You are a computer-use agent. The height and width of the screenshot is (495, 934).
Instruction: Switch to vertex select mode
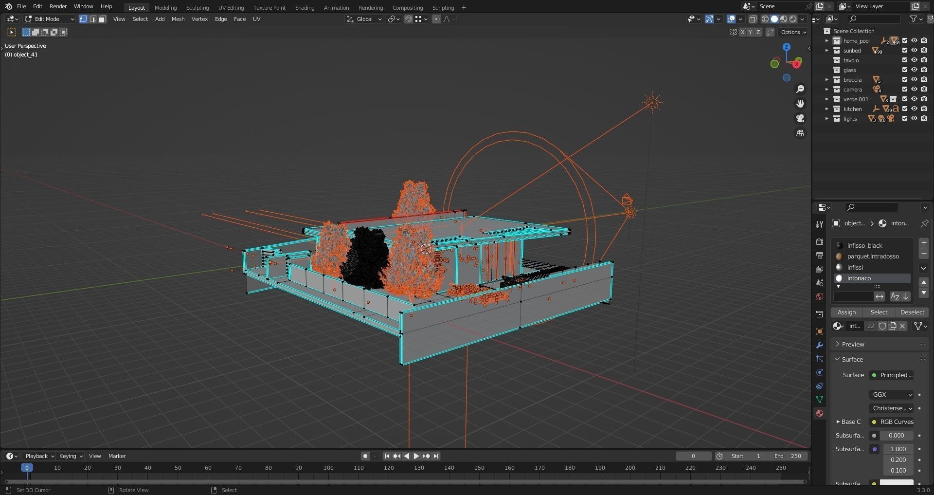(x=83, y=19)
